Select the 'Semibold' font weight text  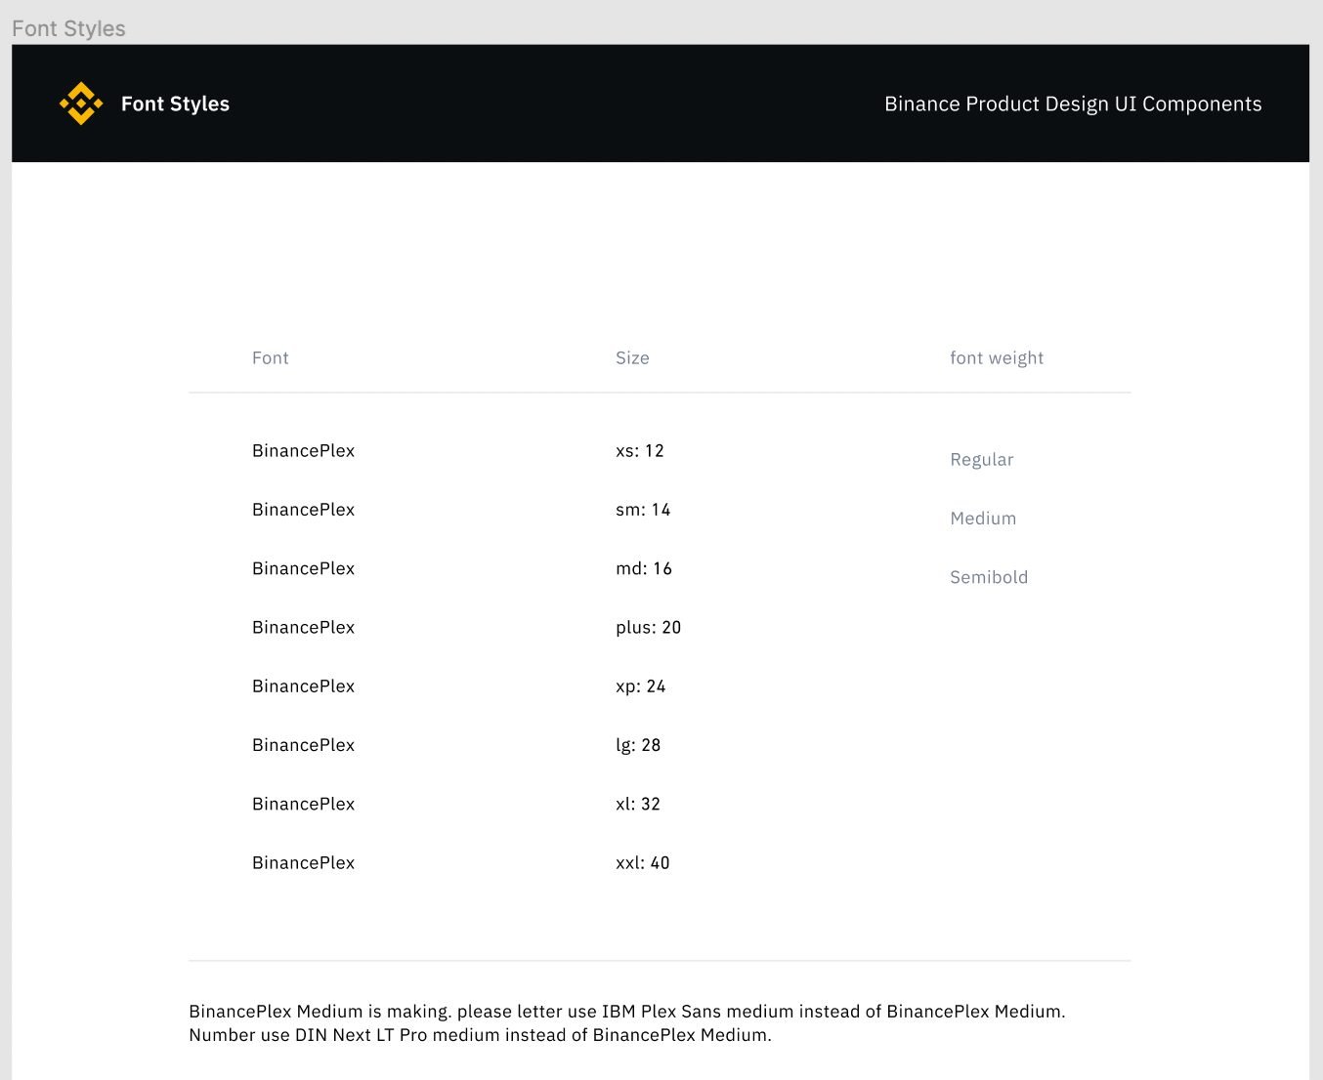[x=989, y=576]
